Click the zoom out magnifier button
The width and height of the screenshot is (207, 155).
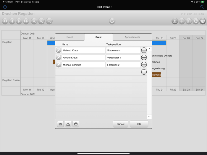tap(41, 21)
